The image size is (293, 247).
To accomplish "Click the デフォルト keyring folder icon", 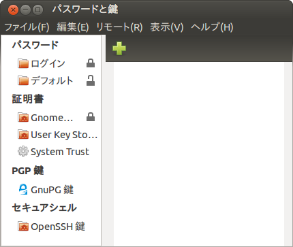I will click(23, 80).
